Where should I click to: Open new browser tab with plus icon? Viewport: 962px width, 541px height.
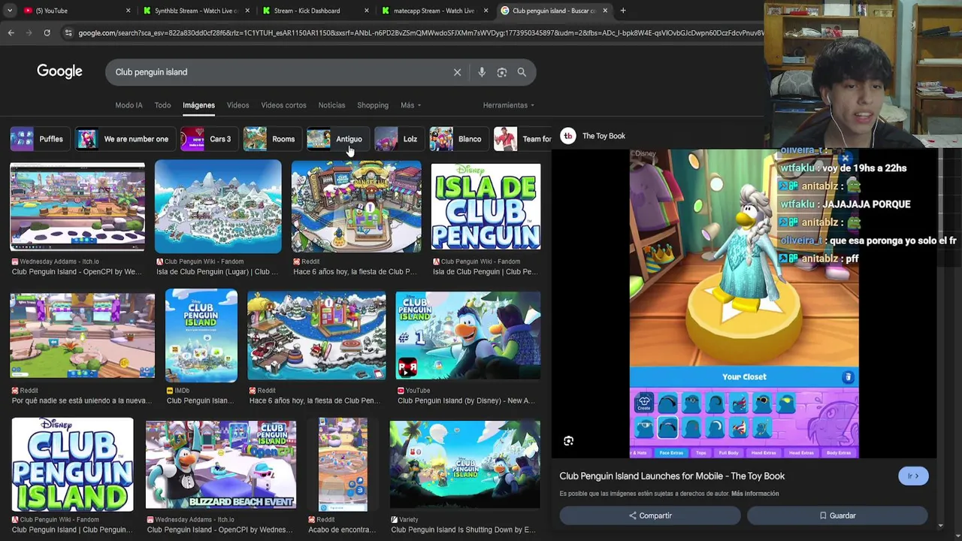click(623, 11)
